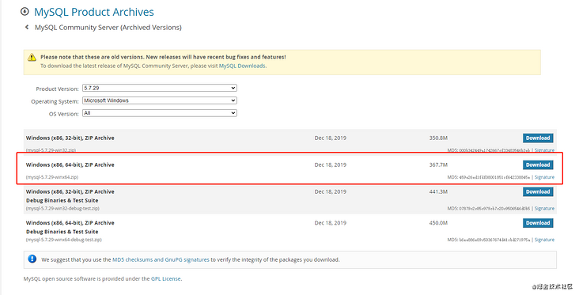579x295 pixels.
Task: Download the 64-bit Debug Binaries & Test Suite
Action: coord(538,223)
